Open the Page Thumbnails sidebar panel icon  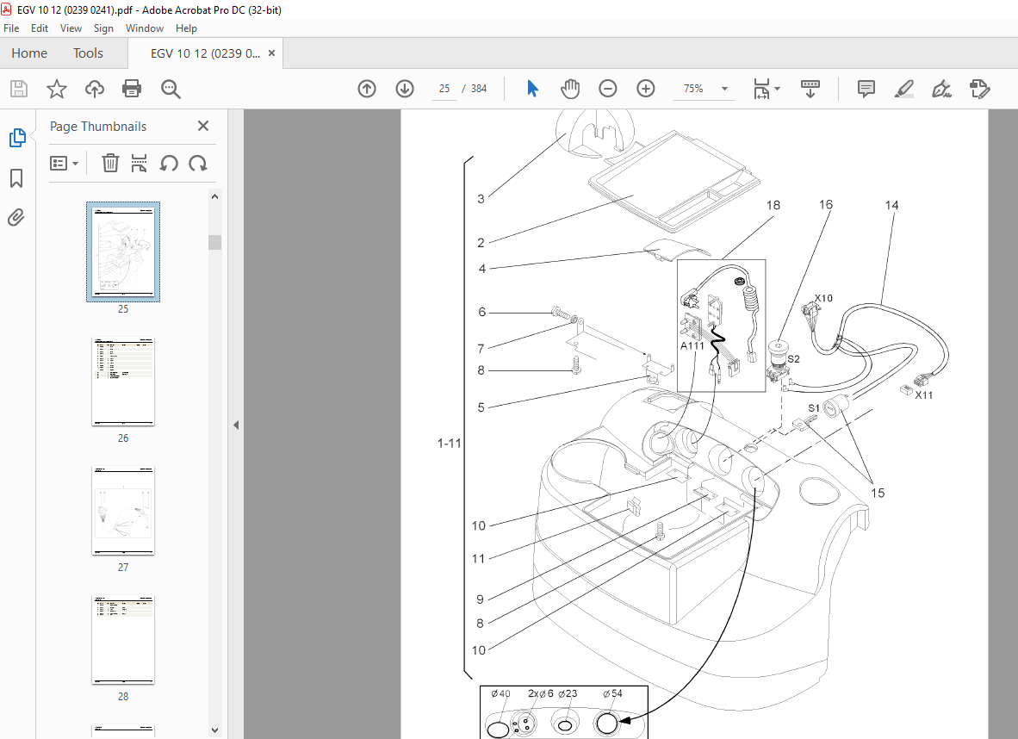pos(17,138)
